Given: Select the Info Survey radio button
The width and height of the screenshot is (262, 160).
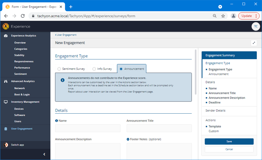Looking at the screenshot, I should tap(94, 69).
